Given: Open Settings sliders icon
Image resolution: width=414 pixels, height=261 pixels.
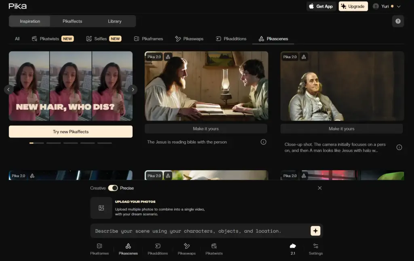Looking at the screenshot, I should tap(316, 249).
